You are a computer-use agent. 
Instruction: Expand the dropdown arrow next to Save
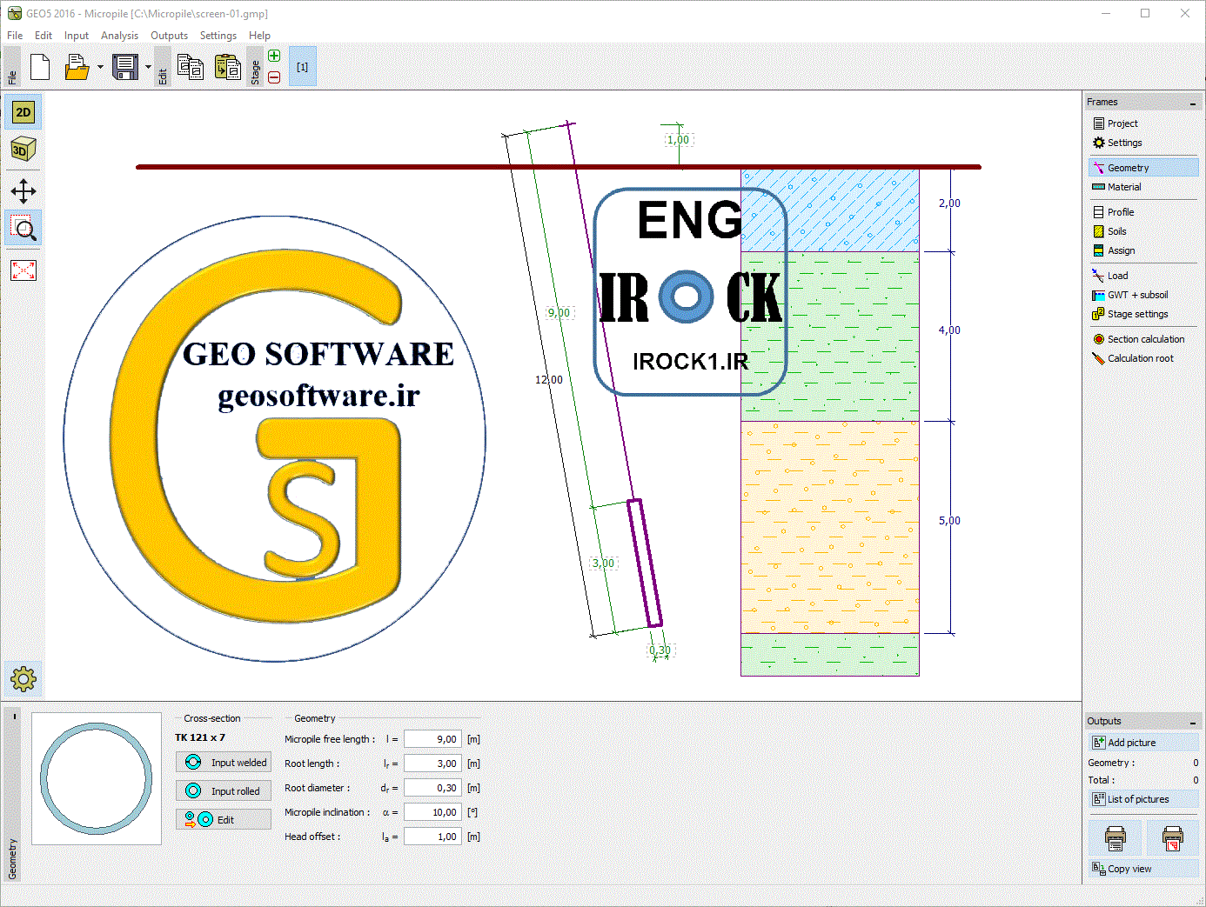148,67
